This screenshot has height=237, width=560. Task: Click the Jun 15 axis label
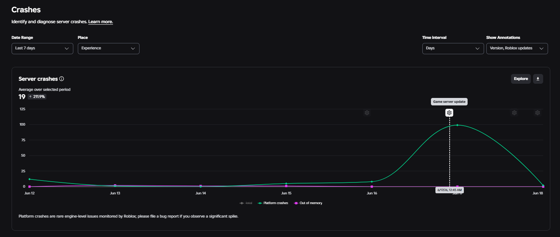coord(286,193)
